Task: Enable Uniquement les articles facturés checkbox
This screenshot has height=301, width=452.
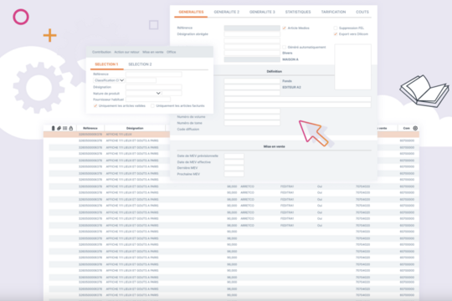Action: (152, 105)
